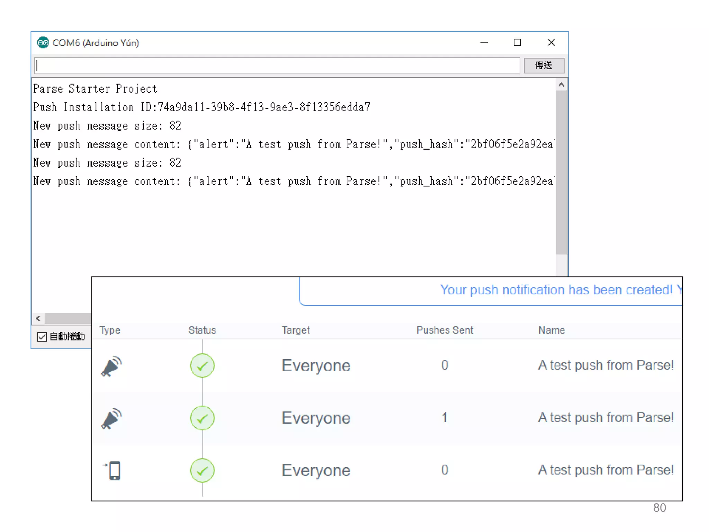Open the push with 1 push sent
Viewport: 709px width, 532px height.
tap(445, 418)
